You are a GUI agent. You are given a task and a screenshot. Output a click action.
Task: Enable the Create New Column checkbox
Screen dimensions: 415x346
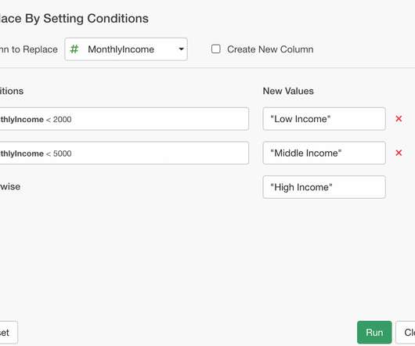point(215,49)
